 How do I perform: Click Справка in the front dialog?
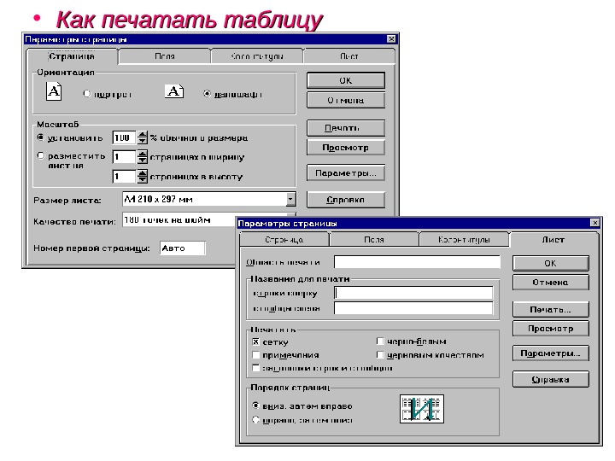(x=551, y=379)
